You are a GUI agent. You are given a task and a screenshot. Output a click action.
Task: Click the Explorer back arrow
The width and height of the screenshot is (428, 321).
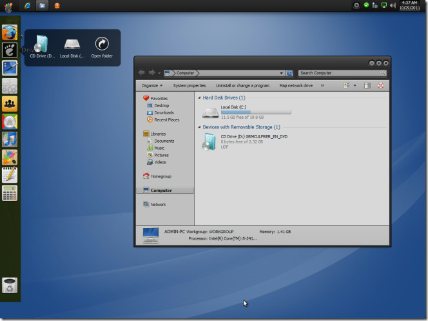click(141, 72)
